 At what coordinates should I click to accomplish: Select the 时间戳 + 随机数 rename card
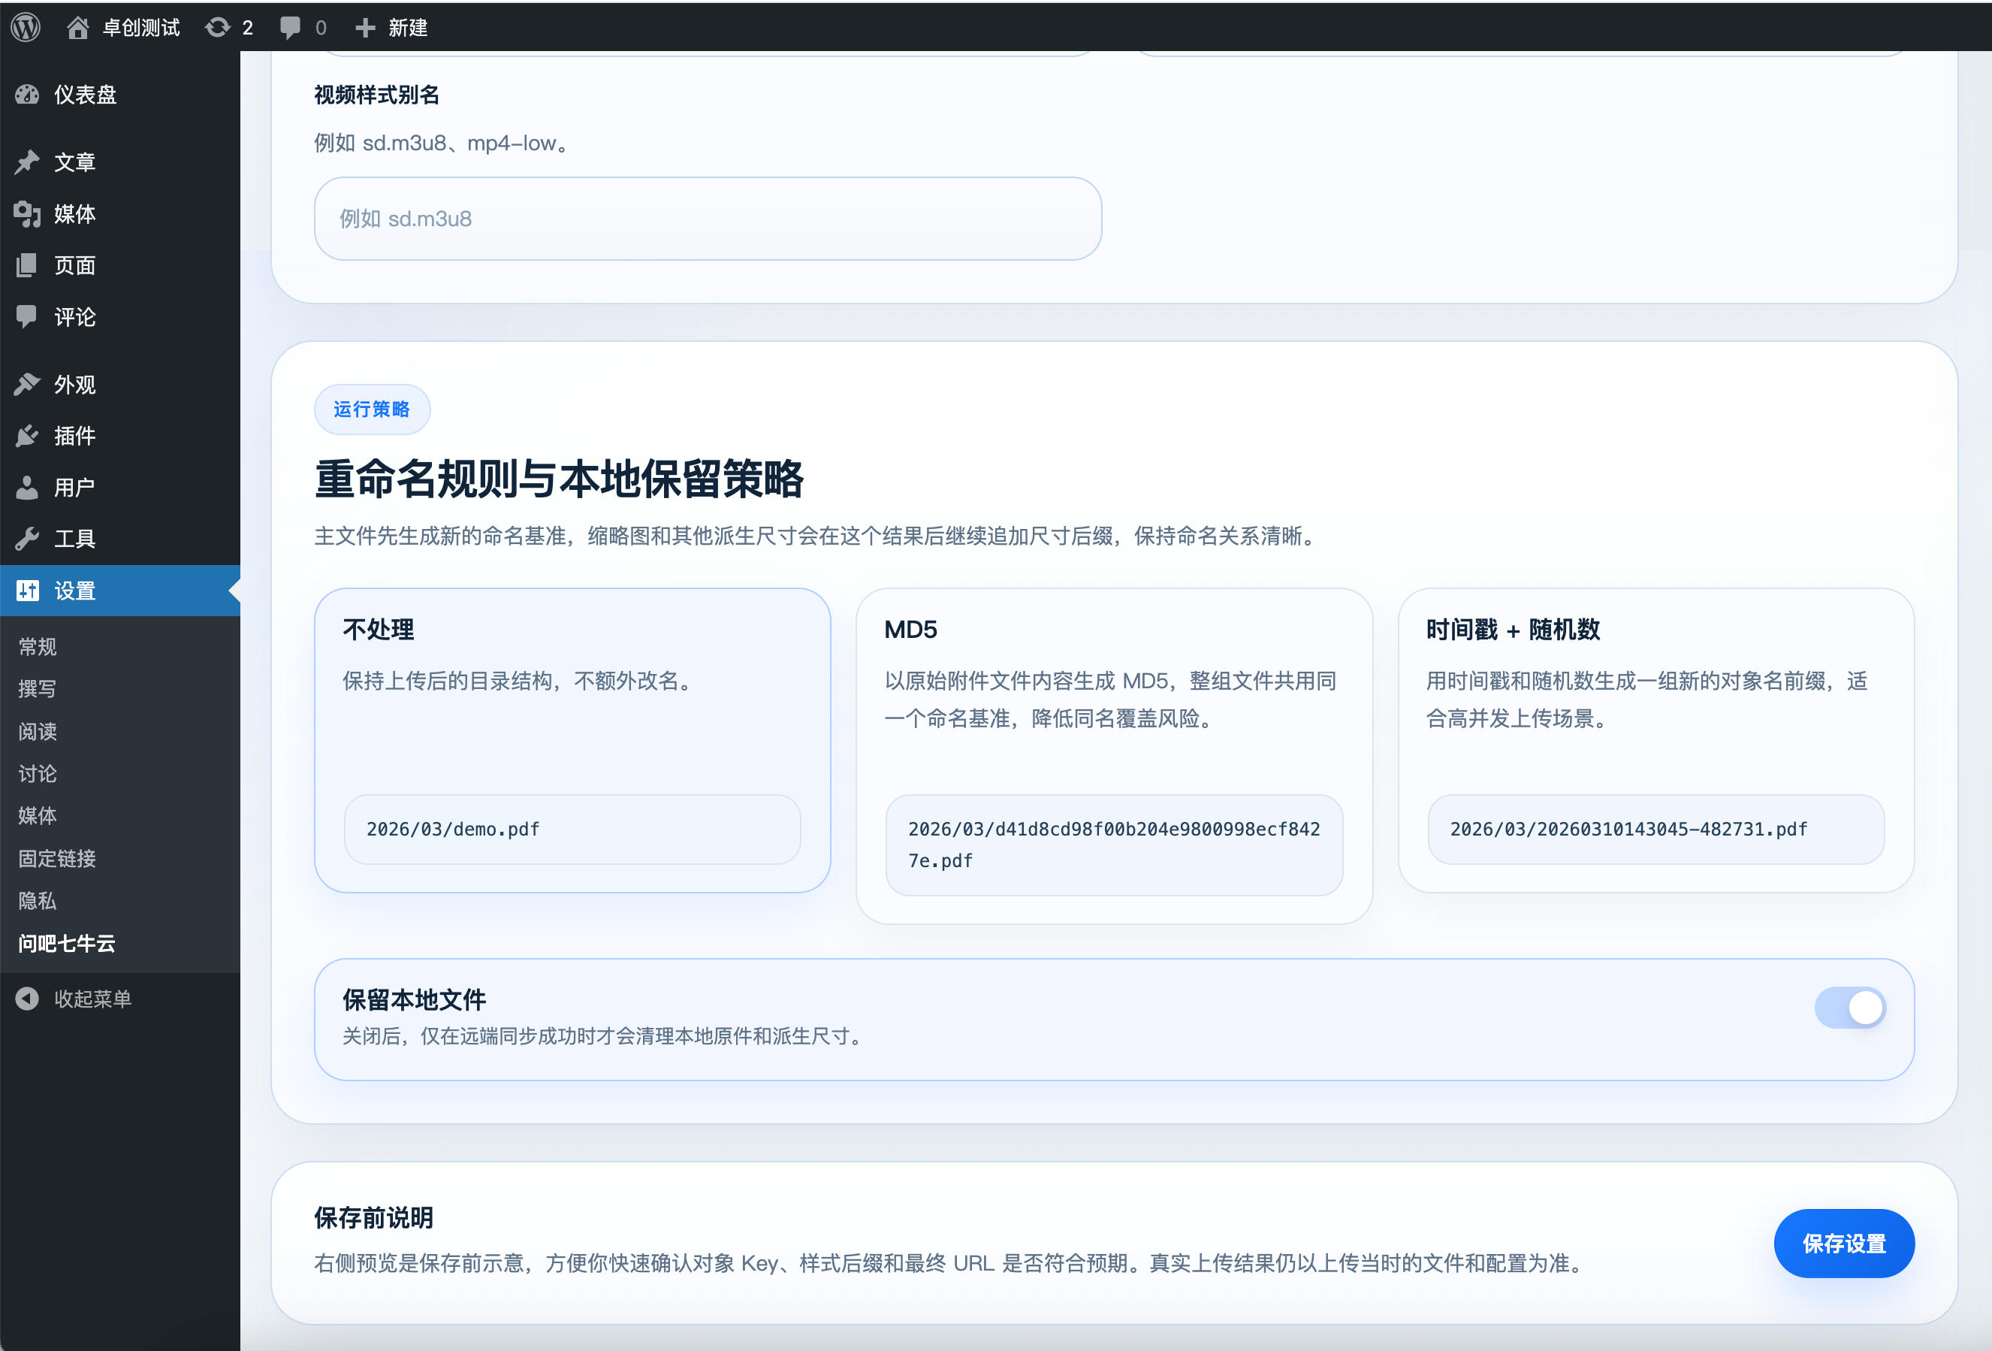pos(1655,740)
